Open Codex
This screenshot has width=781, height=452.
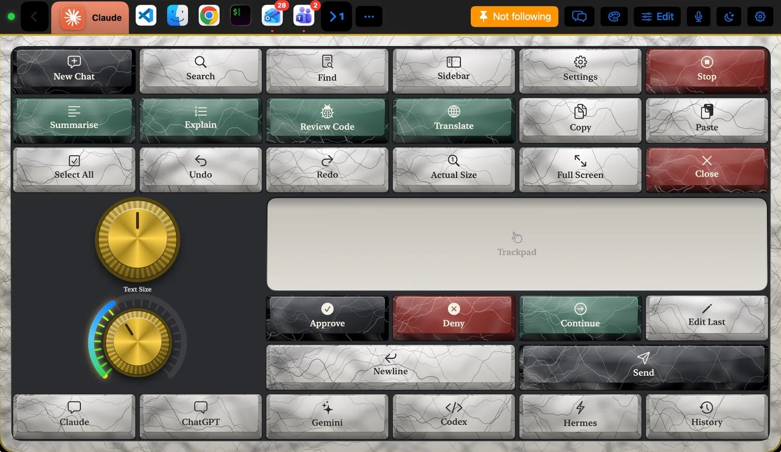click(453, 416)
